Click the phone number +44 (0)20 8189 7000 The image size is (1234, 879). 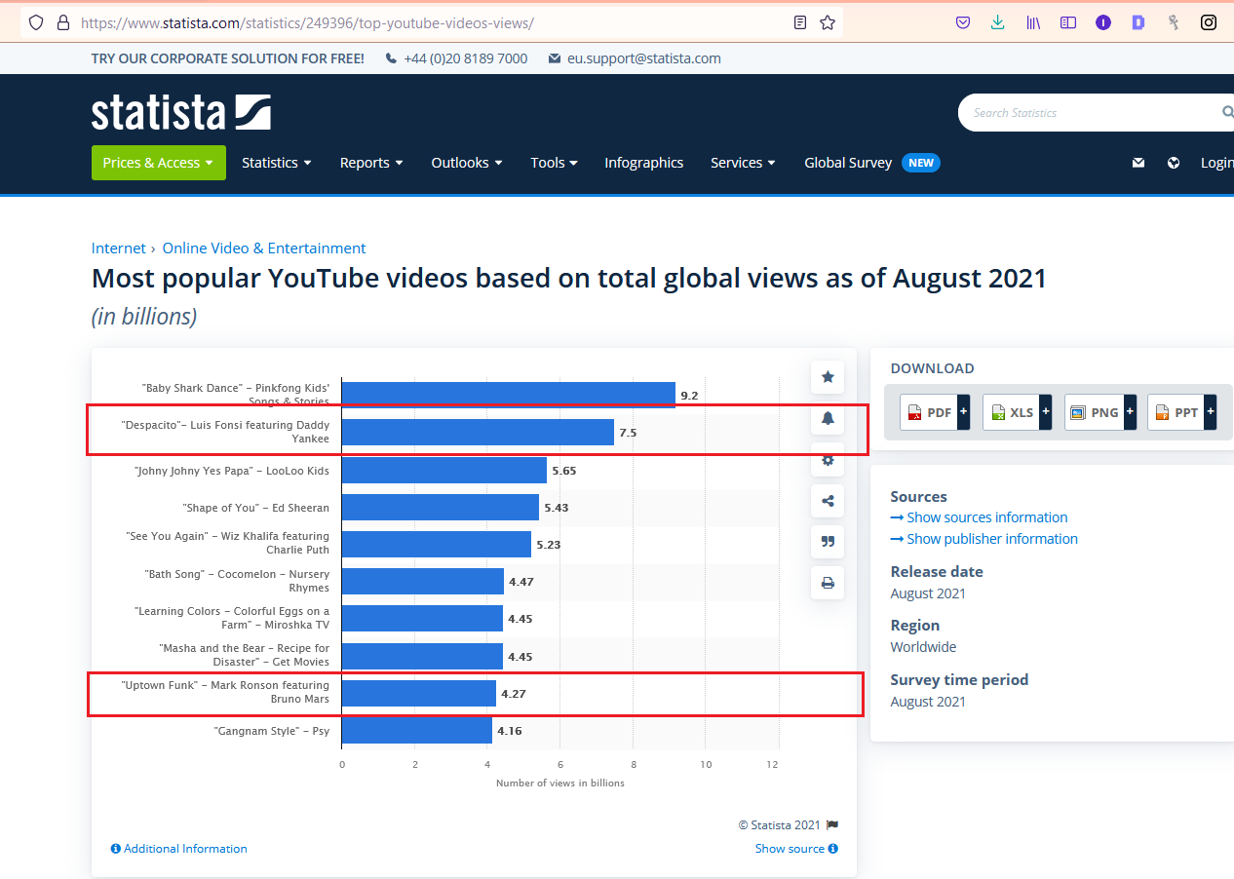point(457,58)
